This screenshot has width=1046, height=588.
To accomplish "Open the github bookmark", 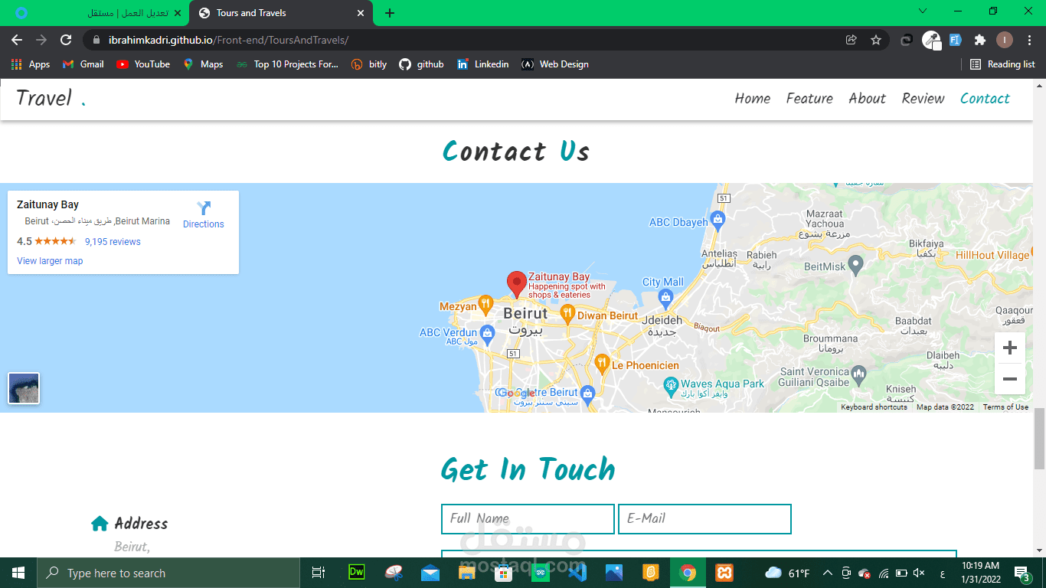I will click(x=421, y=64).
